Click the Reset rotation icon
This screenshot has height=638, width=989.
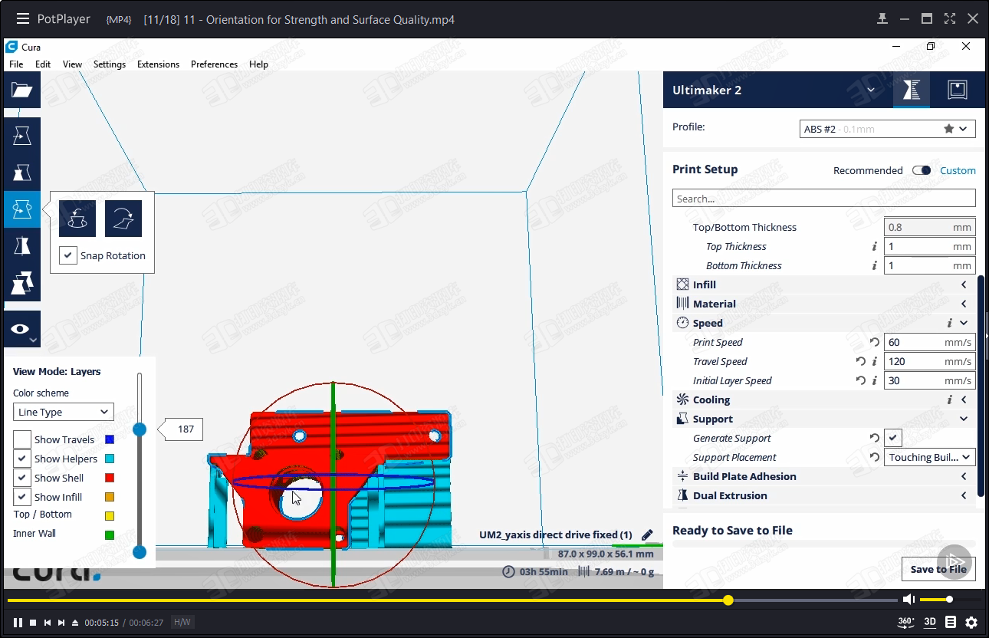pos(77,219)
